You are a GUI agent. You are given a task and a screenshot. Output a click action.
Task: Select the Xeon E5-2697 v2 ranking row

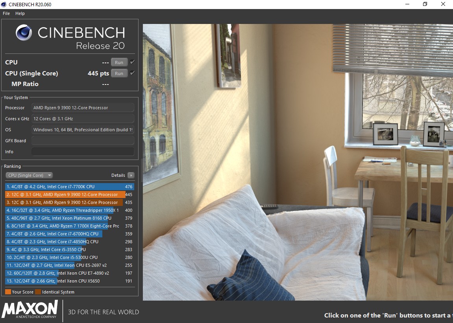[69, 265]
